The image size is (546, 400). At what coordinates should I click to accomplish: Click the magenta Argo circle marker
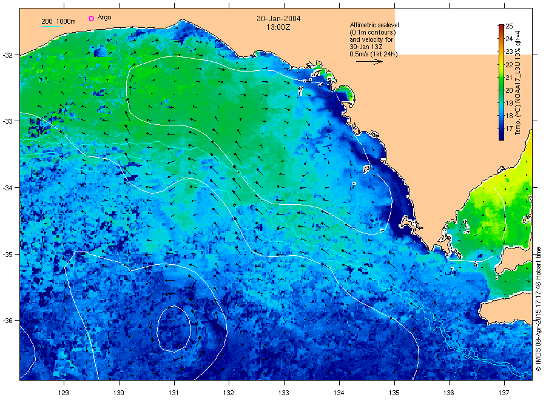coord(91,18)
